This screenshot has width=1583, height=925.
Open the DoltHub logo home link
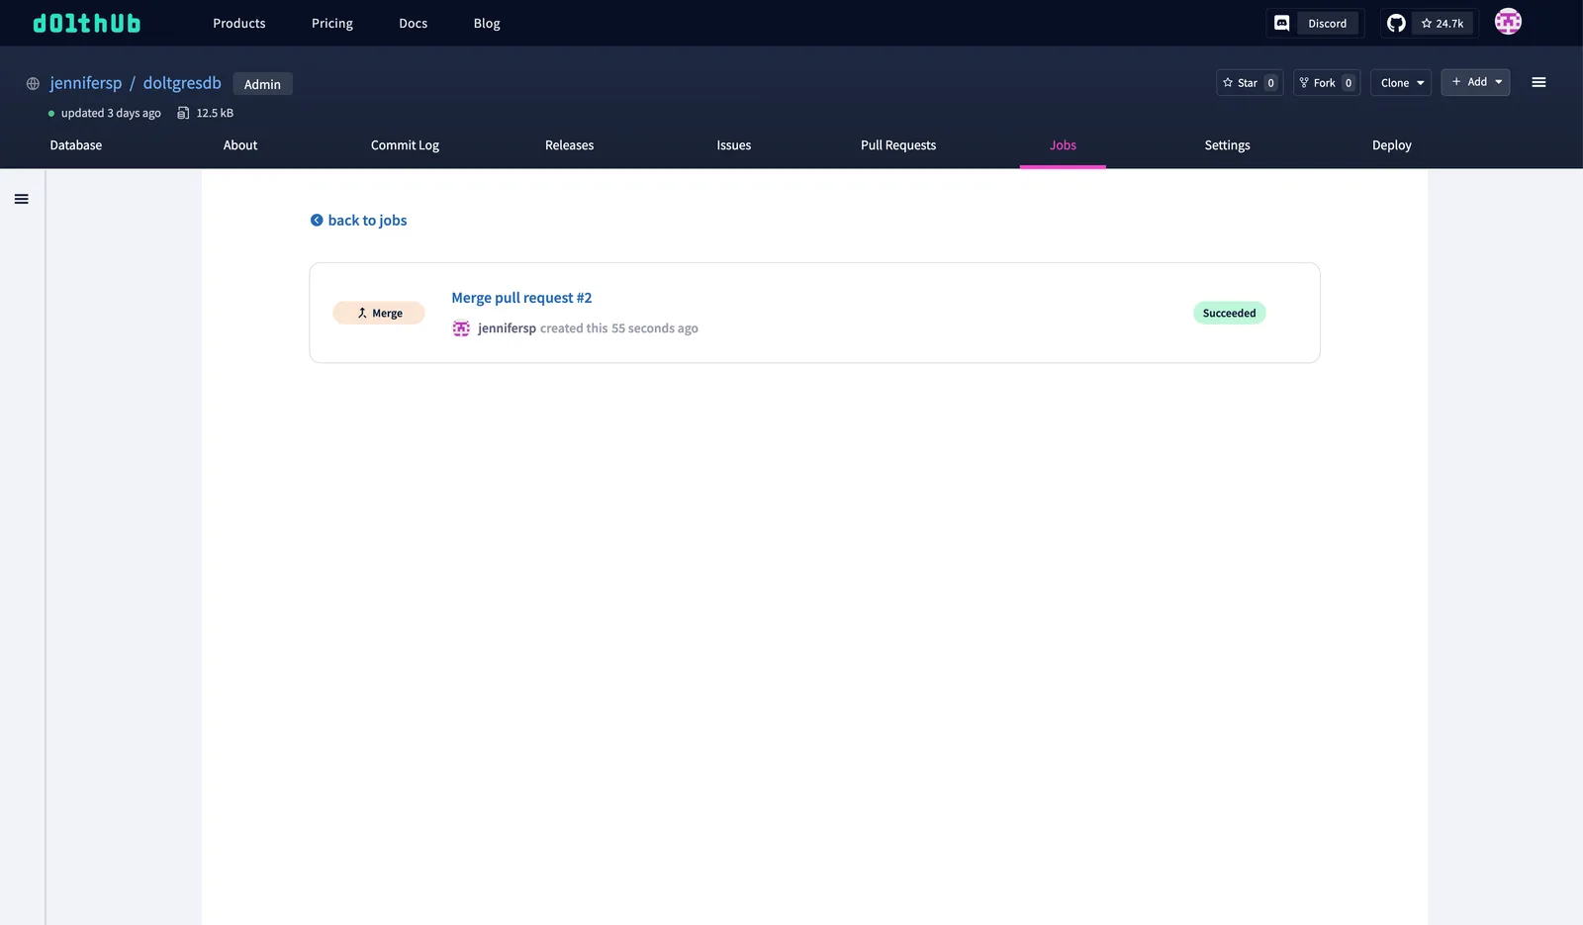click(x=87, y=23)
